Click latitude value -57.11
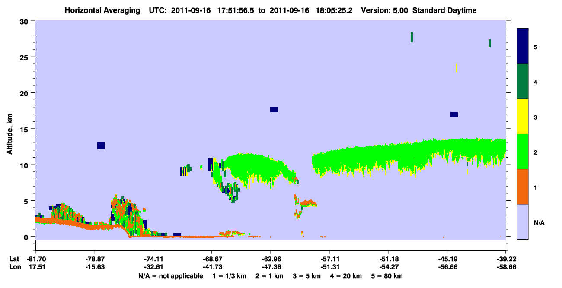This screenshot has width=562, height=288. pyautogui.click(x=329, y=259)
